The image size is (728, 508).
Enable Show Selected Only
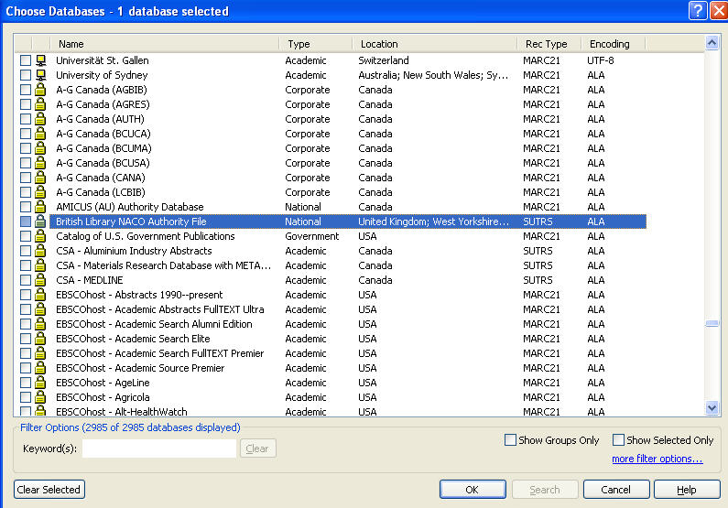click(x=618, y=439)
